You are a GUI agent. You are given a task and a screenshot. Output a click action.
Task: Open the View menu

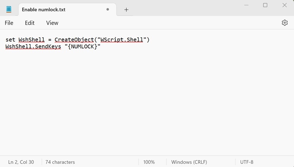point(52,23)
